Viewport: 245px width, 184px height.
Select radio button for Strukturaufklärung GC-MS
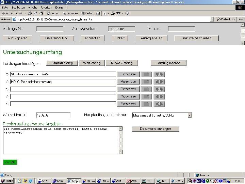pyautogui.click(x=7, y=74)
